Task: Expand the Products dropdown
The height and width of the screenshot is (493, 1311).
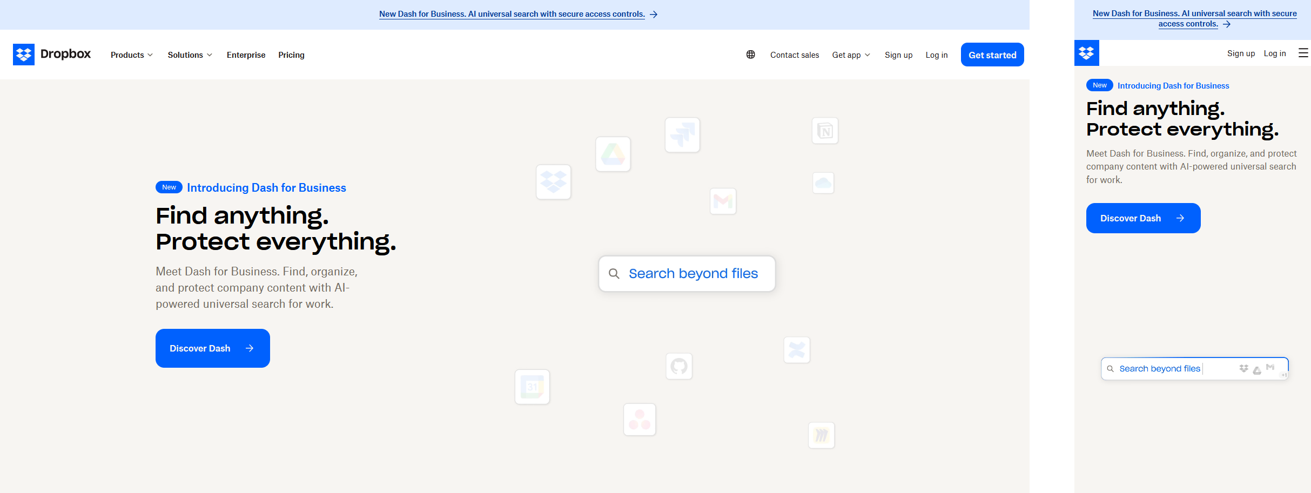Action: click(x=132, y=55)
